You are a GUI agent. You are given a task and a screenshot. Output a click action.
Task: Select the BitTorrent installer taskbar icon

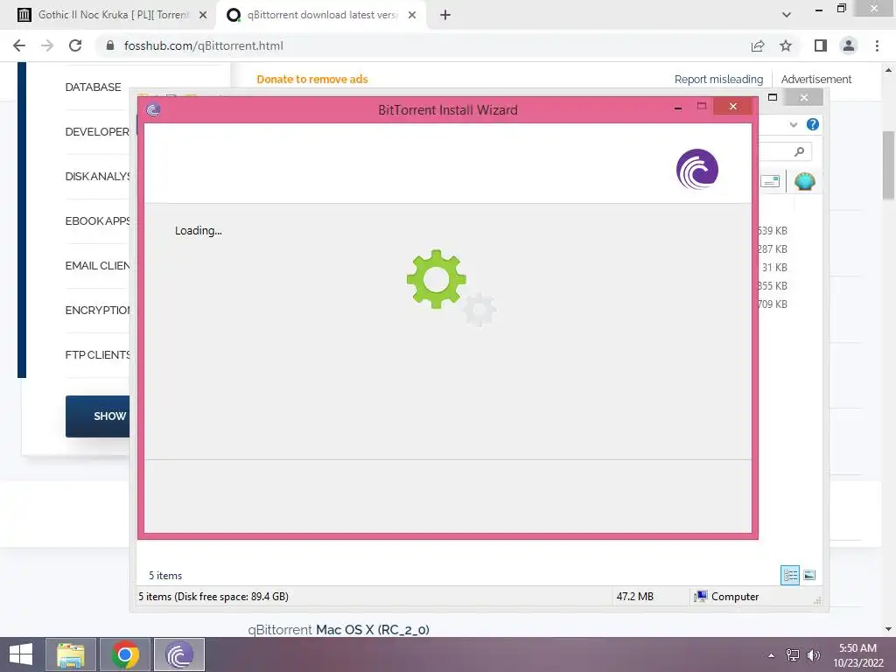(x=179, y=654)
